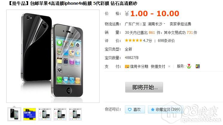The width and height of the screenshot is (223, 125).
Task: Expand the 湖南长沙 destination dropdown
Action: click(164, 24)
